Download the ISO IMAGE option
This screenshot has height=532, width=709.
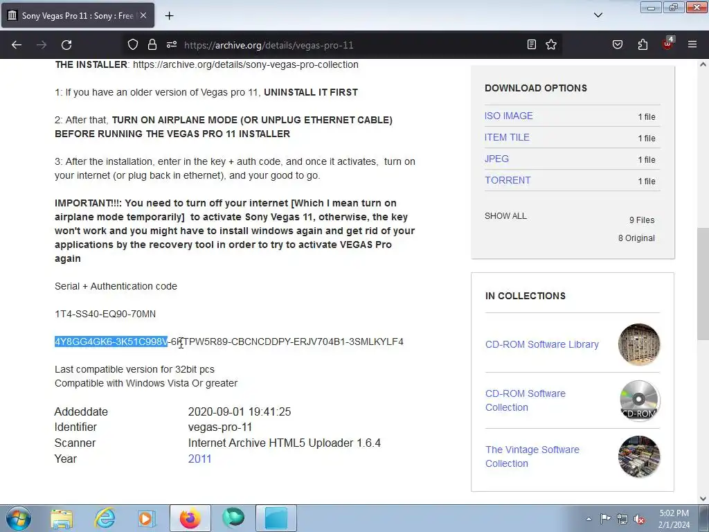509,116
